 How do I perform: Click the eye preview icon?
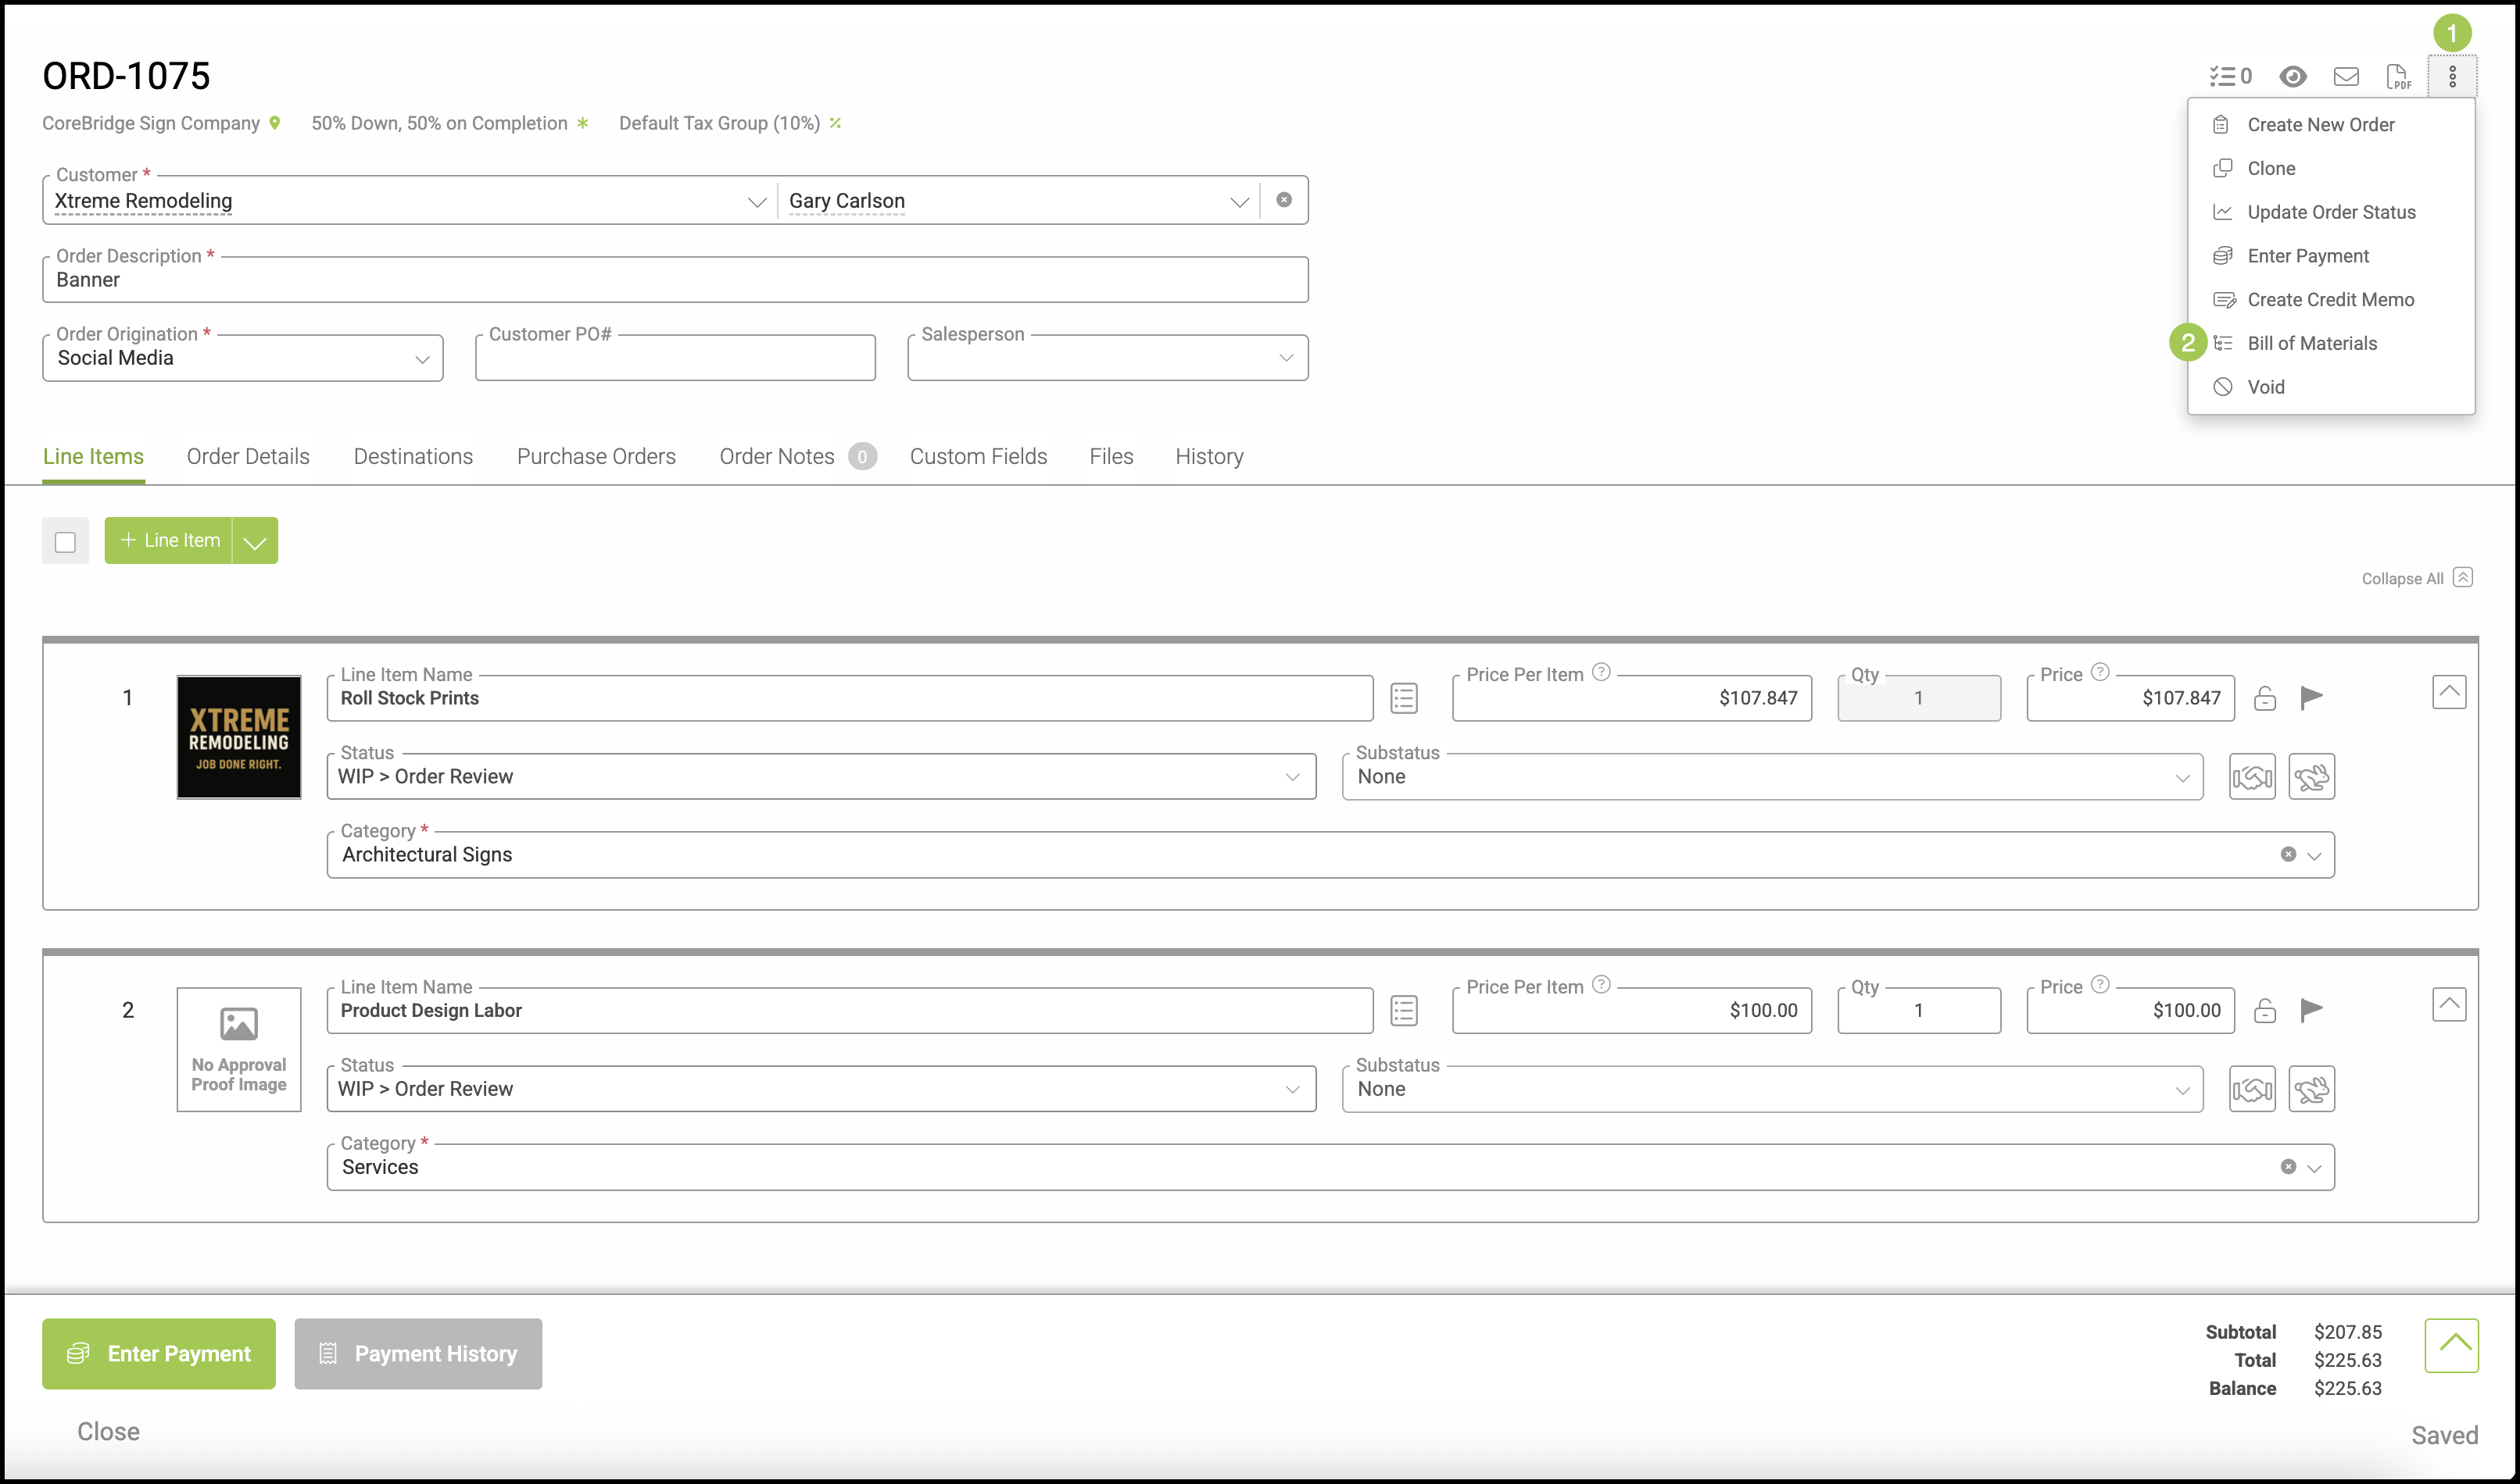point(2293,77)
